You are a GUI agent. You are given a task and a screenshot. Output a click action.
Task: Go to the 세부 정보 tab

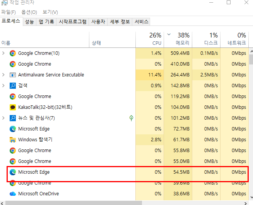120,22
